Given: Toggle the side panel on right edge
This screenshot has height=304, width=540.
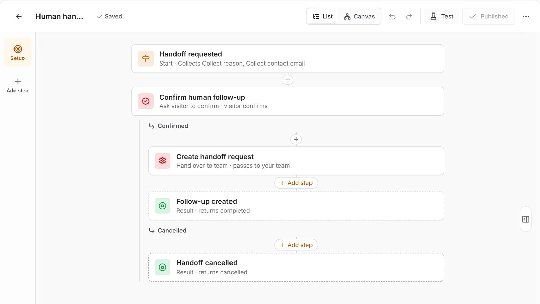Looking at the screenshot, I should (x=525, y=219).
